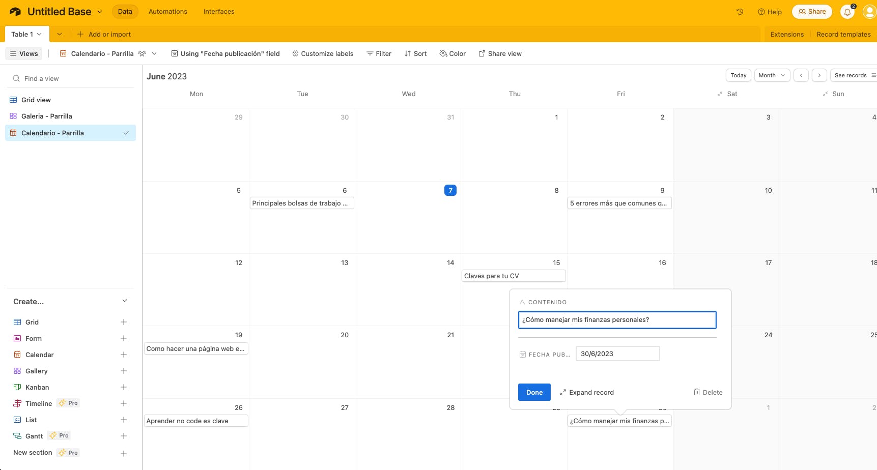Image resolution: width=877 pixels, height=470 pixels.
Task: Go to previous month arrow
Action: click(801, 75)
